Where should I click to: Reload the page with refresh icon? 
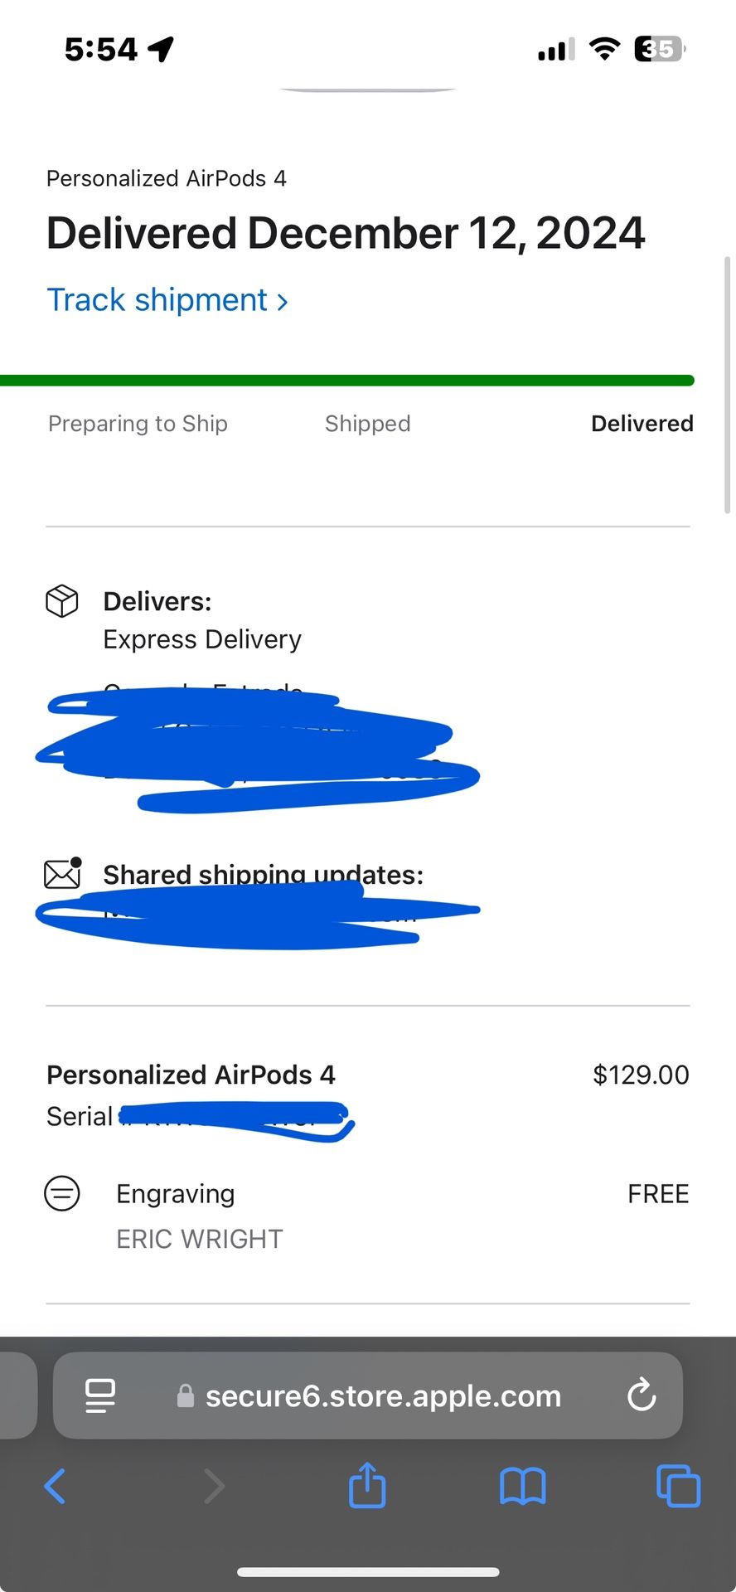click(x=642, y=1395)
